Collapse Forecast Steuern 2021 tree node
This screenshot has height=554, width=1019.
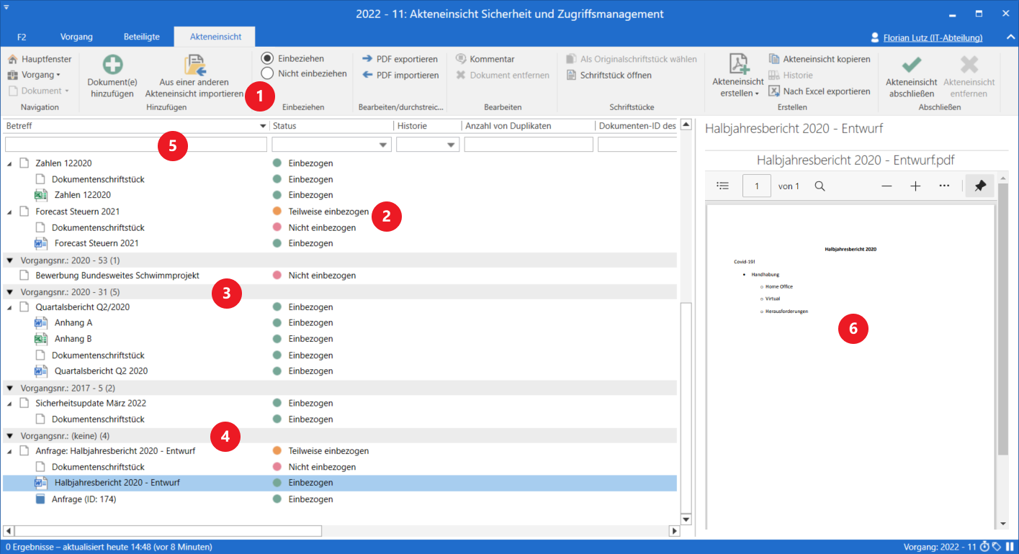coord(10,212)
